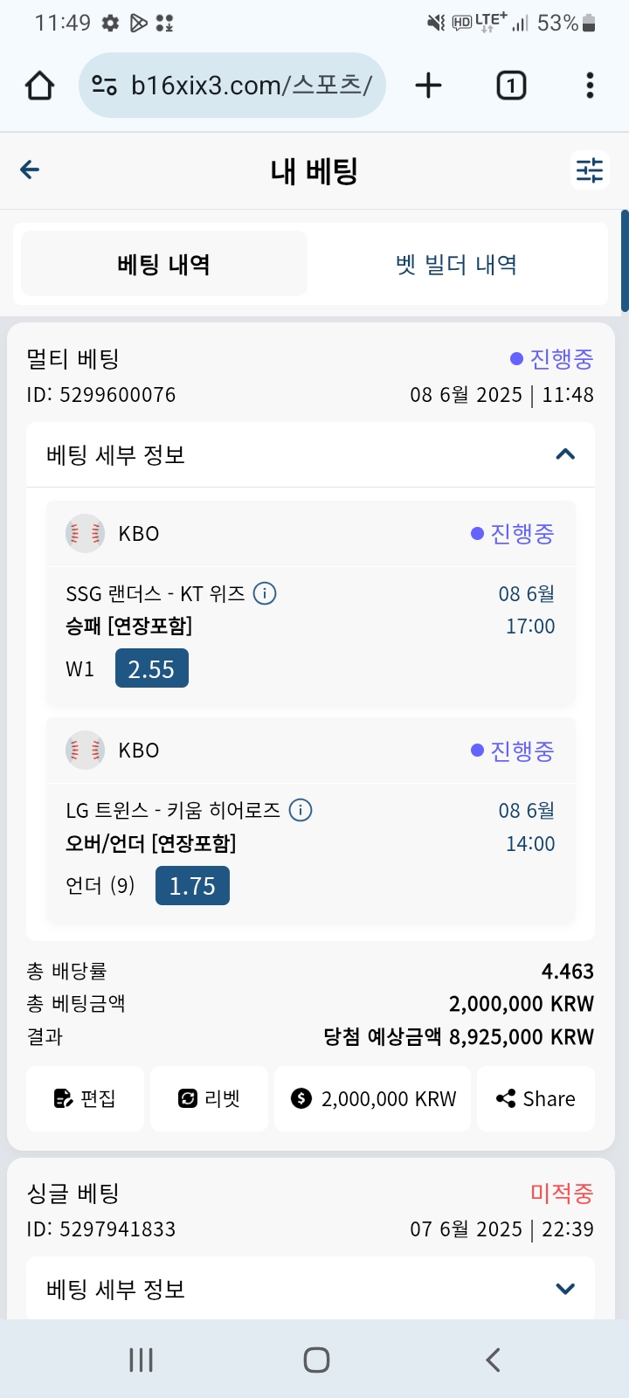629x1398 pixels.
Task: Tap the 2,000,000 KRW cashout button
Action: pyautogui.click(x=374, y=1098)
